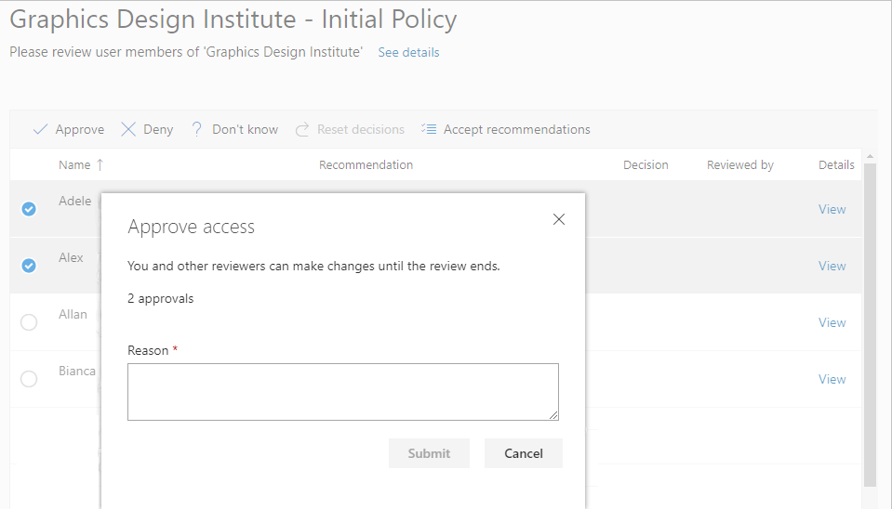Viewport: 892px width, 509px height.
Task: Sort by Name column arrow
Action: [100, 165]
